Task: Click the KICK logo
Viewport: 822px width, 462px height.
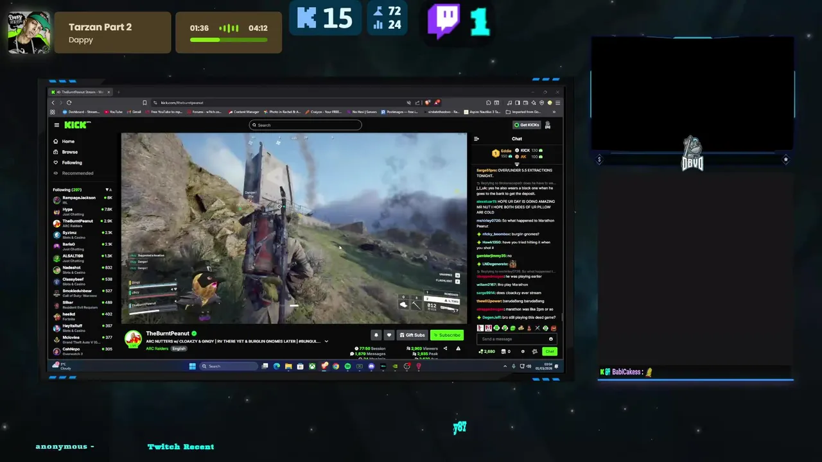Action: click(76, 125)
